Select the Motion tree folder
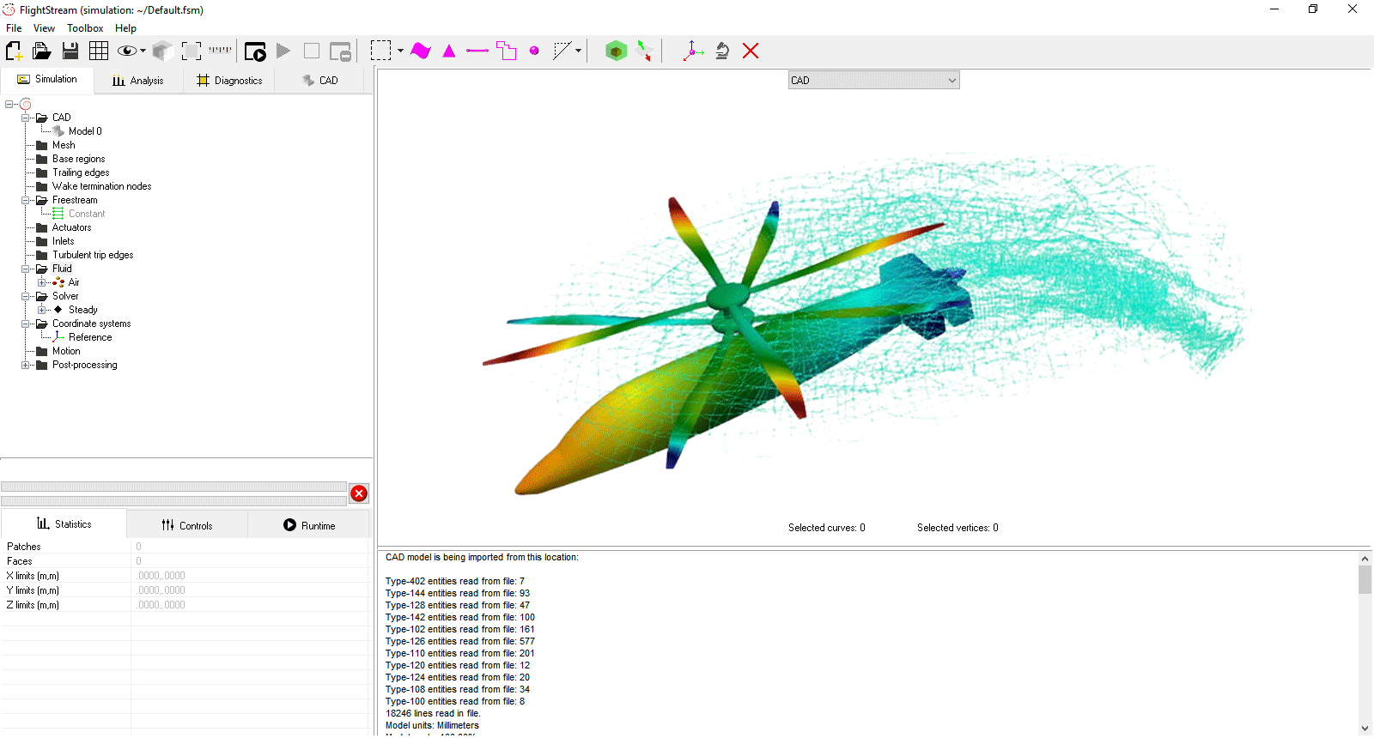The width and height of the screenshot is (1374, 738). click(66, 351)
